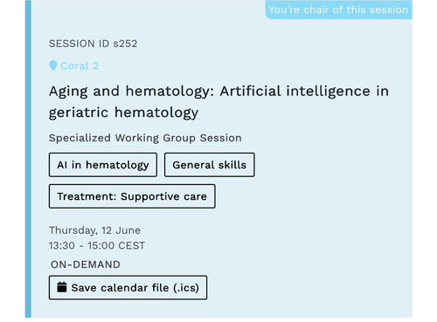Click the You're chair of this session badge

(338, 10)
